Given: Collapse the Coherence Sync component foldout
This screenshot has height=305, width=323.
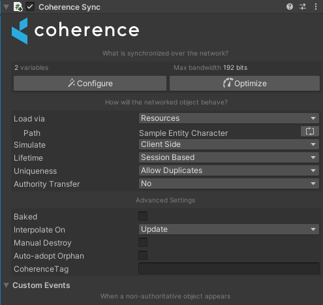Looking at the screenshot, I should (6, 7).
